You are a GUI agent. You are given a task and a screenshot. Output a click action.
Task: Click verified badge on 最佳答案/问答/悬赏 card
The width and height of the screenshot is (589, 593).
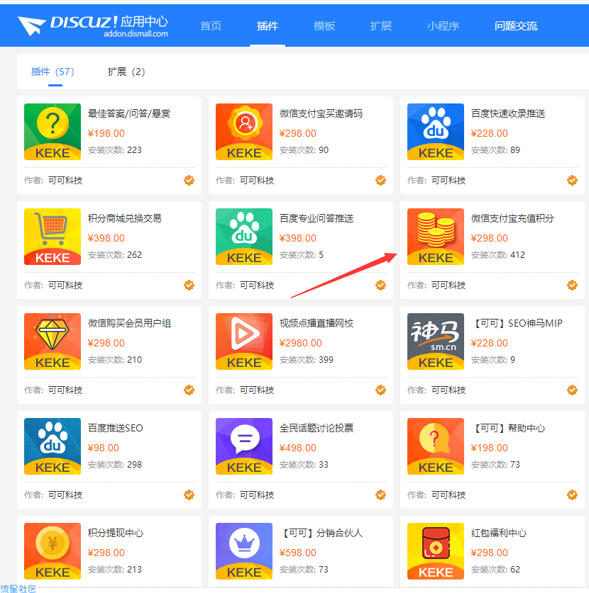tap(189, 181)
